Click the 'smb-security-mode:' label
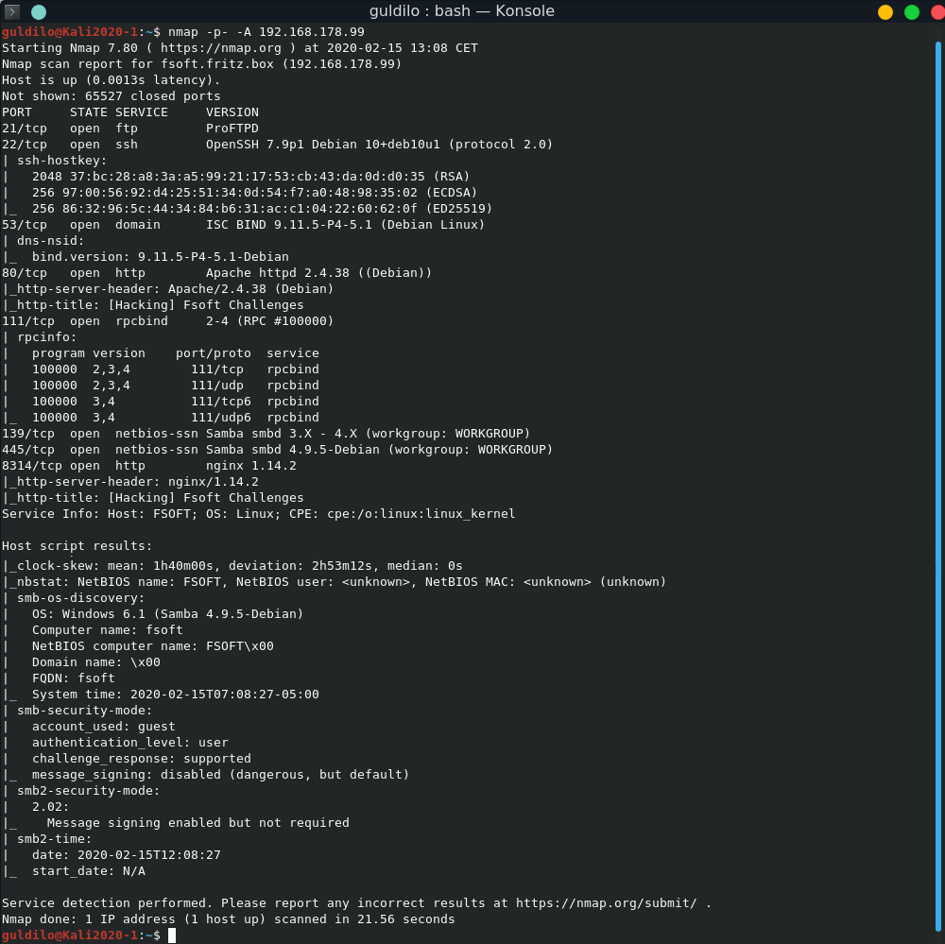This screenshot has width=945, height=944. pos(84,710)
